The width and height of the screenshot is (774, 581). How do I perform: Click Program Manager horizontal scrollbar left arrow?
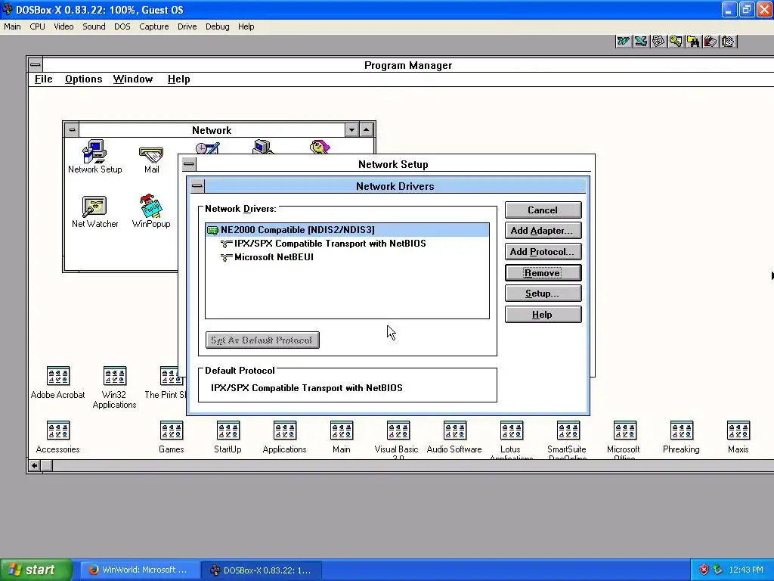coord(35,465)
